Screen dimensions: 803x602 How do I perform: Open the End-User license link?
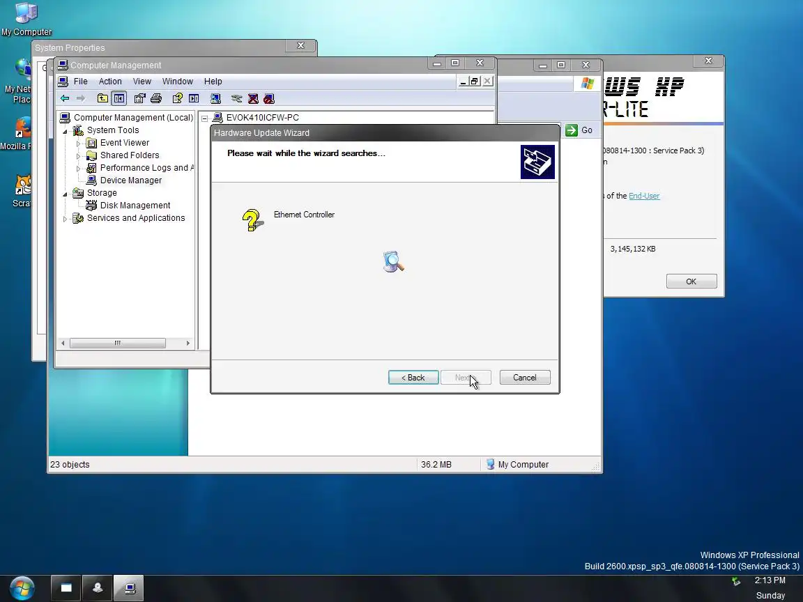click(644, 196)
